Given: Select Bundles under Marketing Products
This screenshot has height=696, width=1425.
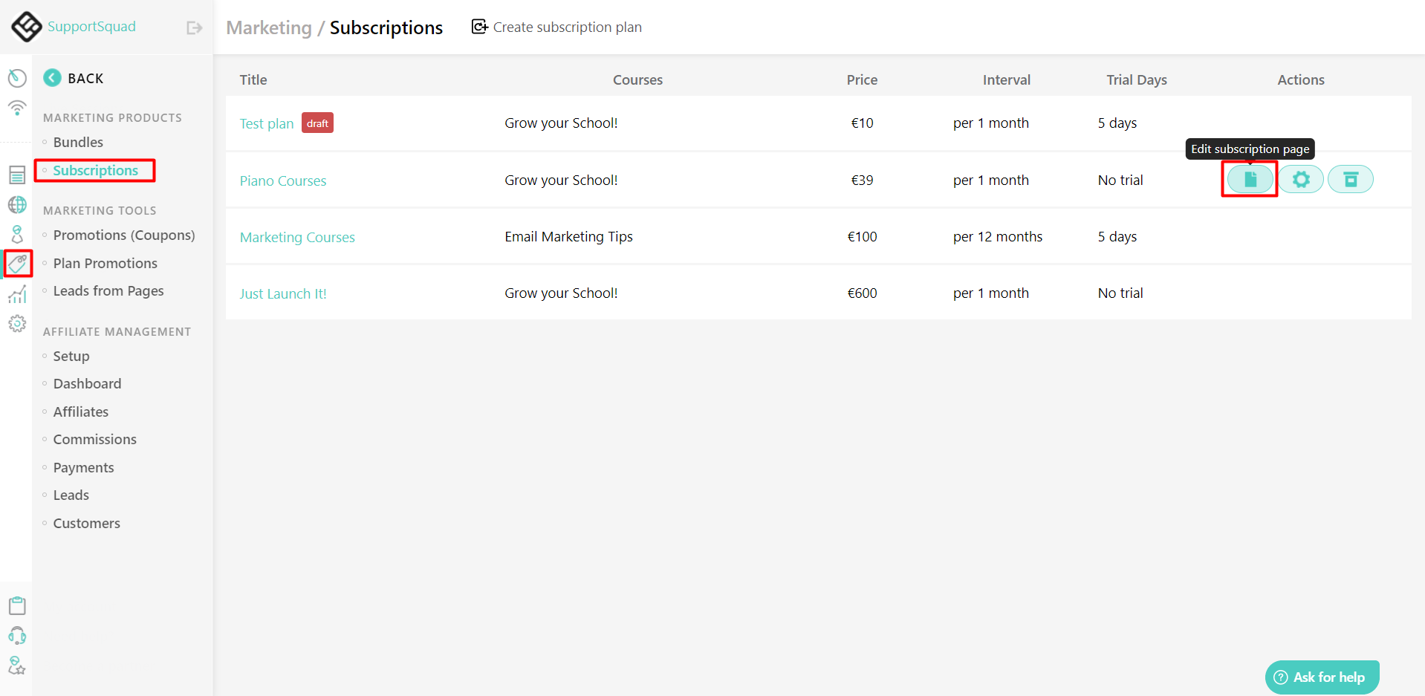Looking at the screenshot, I should (x=77, y=142).
